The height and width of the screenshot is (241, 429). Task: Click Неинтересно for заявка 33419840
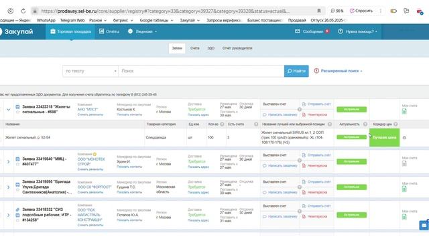click(x=314, y=165)
